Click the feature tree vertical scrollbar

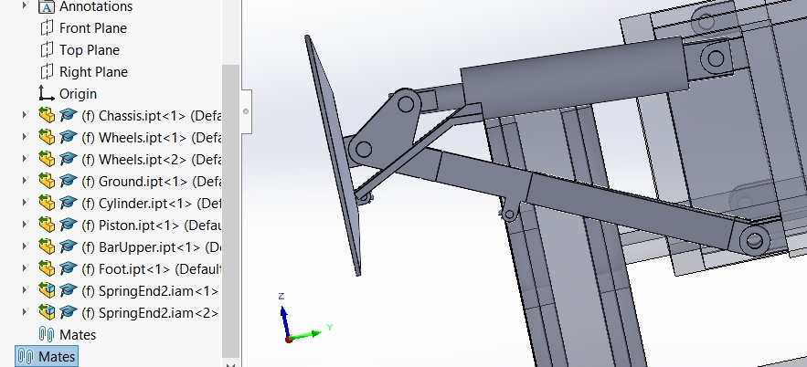pyautogui.click(x=231, y=211)
